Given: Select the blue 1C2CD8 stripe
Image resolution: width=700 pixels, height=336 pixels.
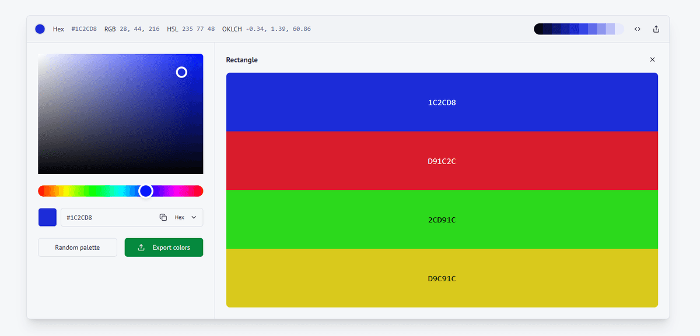Looking at the screenshot, I should click(x=442, y=102).
